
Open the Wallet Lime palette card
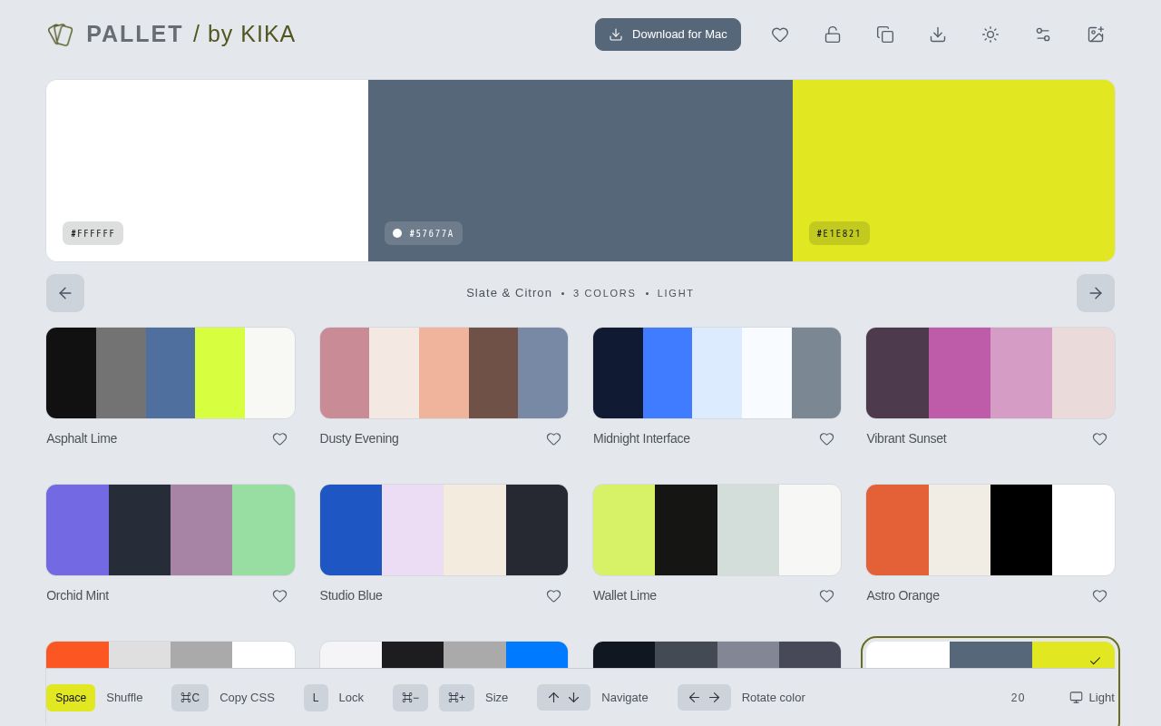coord(717,530)
